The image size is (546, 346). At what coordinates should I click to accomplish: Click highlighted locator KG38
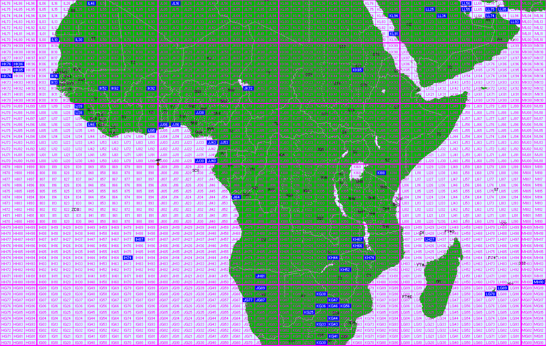(x=321, y=294)
